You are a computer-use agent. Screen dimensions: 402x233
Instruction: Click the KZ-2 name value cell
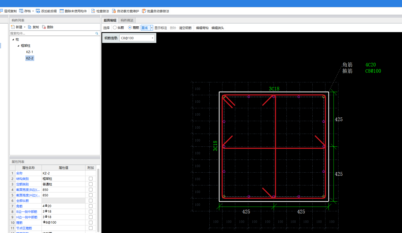[64, 173]
